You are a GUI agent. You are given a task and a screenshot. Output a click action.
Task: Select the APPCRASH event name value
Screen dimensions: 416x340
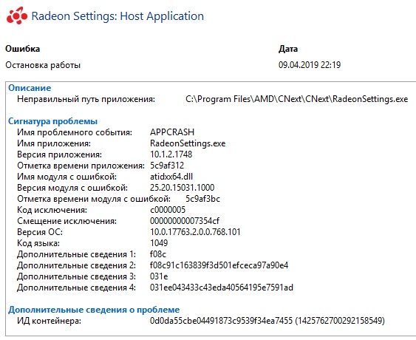pyautogui.click(x=172, y=132)
